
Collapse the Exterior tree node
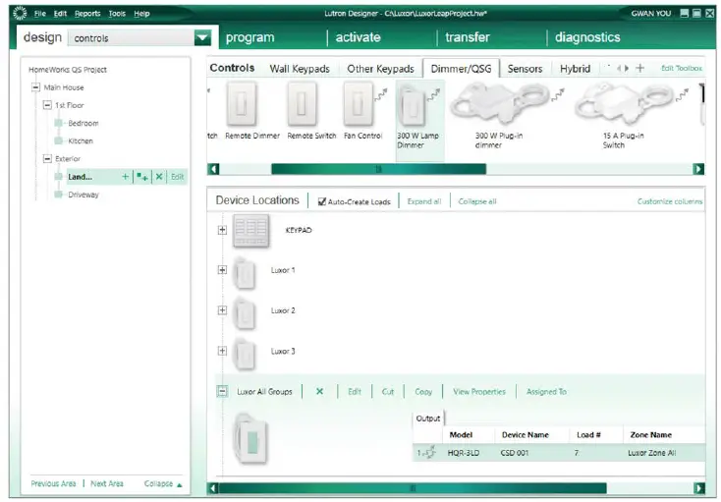47,158
